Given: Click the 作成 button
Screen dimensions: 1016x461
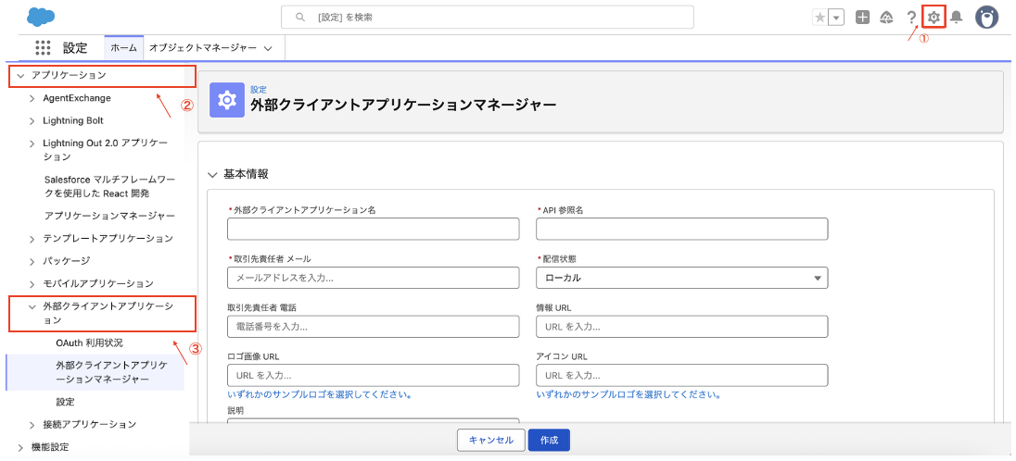Looking at the screenshot, I should [549, 441].
